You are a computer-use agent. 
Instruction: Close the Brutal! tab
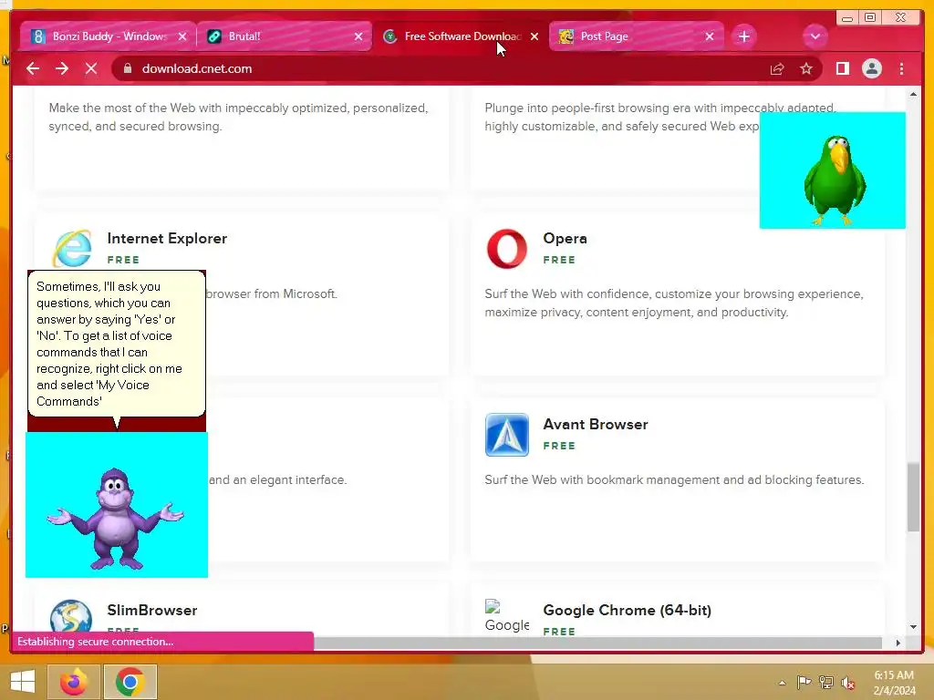[358, 36]
